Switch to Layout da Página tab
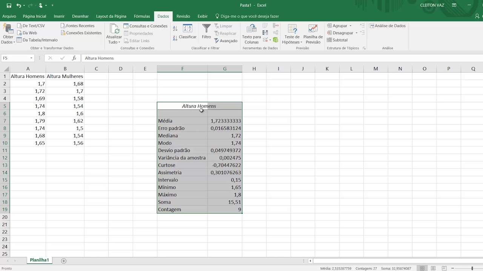The width and height of the screenshot is (483, 271). click(111, 16)
